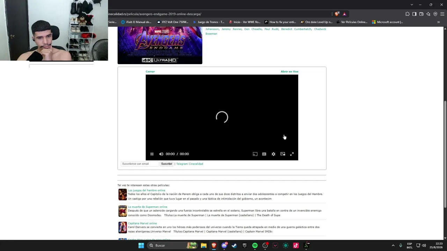447x251 pixels.
Task: Click the page vertical scrollbar thumb
Action: [x=445, y=154]
